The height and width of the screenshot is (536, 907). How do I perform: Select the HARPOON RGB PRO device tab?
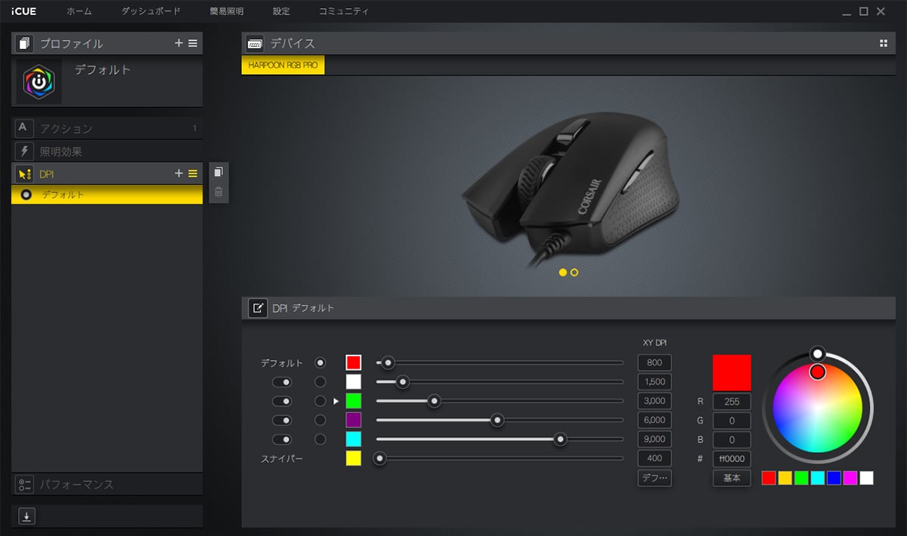click(x=283, y=66)
